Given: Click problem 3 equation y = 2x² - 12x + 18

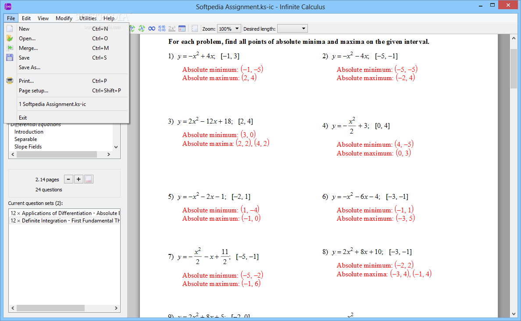Looking at the screenshot, I should 205,120.
